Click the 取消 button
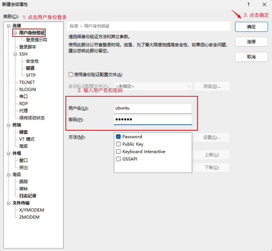 click(251, 57)
